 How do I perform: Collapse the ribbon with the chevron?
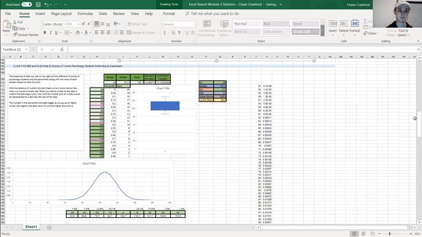(418, 41)
